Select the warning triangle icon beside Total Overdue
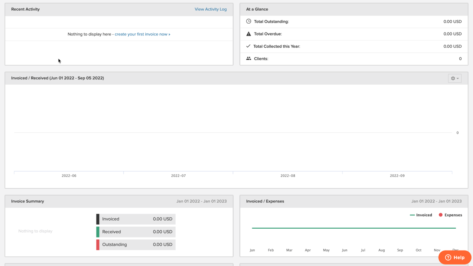The width and height of the screenshot is (473, 266). click(248, 34)
